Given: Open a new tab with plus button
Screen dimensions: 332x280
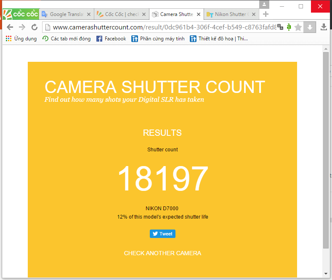Looking at the screenshot, I should pos(266,14).
